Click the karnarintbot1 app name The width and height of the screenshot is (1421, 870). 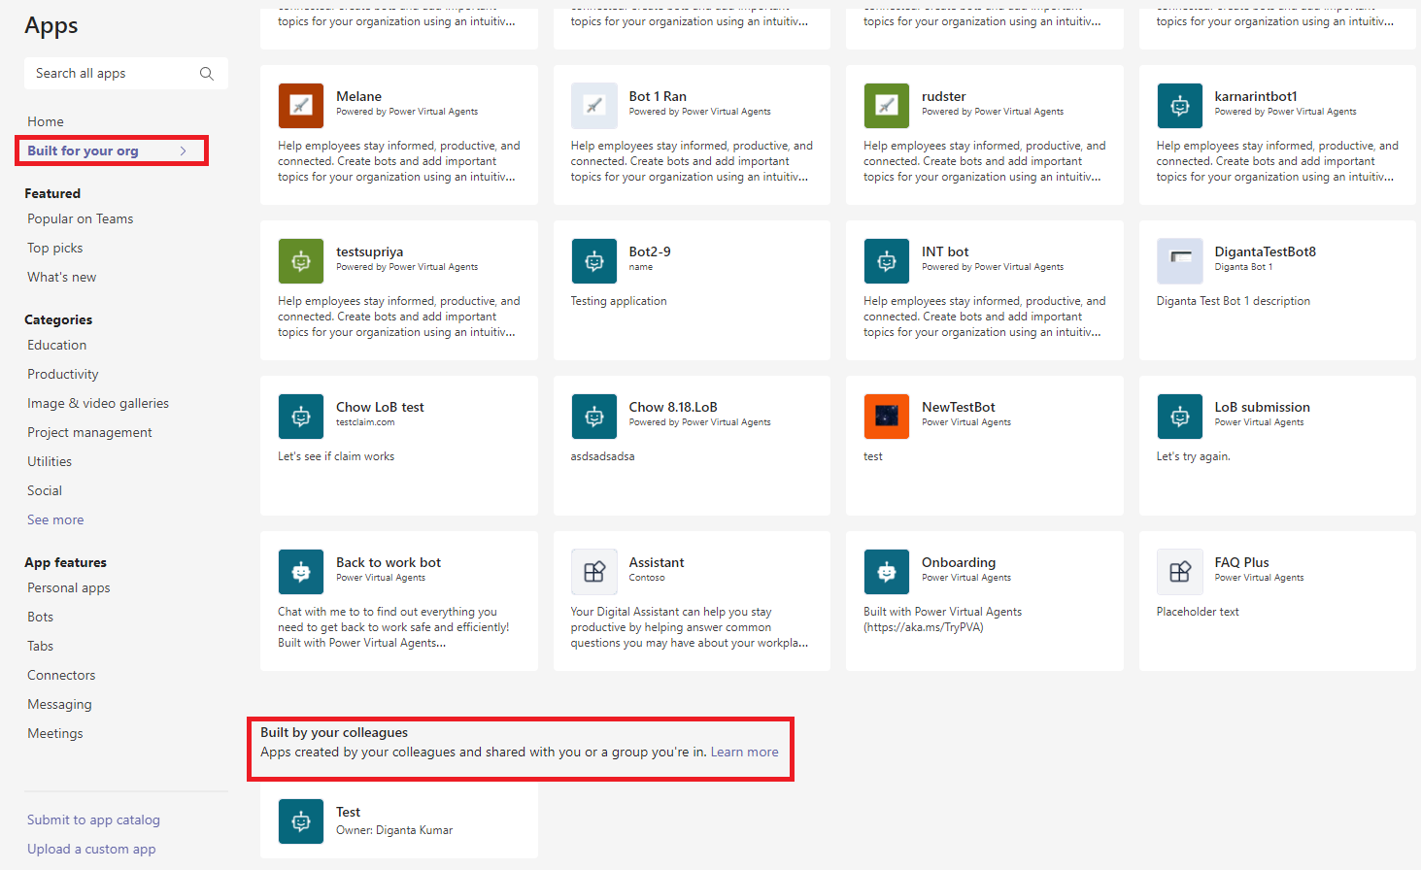coord(1256,96)
